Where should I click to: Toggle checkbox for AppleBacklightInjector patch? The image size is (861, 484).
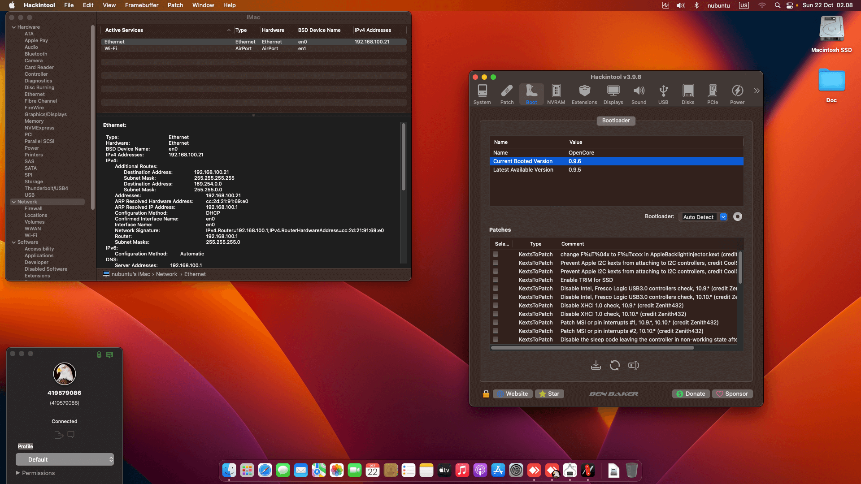click(x=496, y=254)
